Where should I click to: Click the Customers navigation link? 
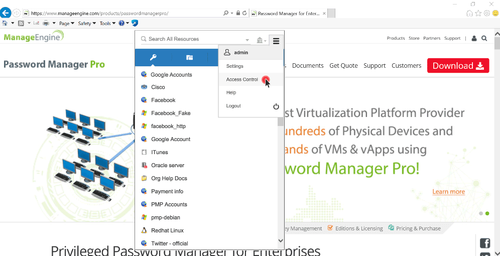406,65
